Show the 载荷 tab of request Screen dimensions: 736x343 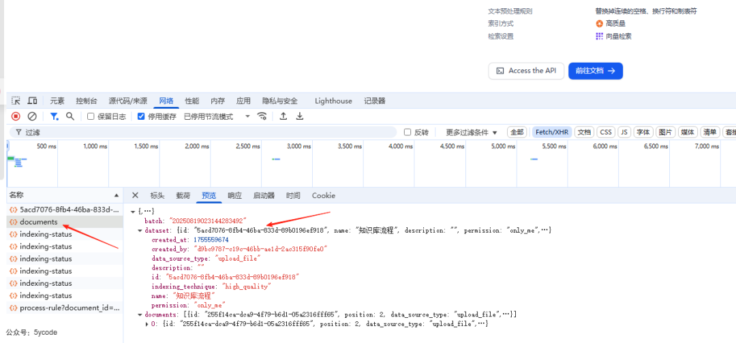tap(183, 195)
